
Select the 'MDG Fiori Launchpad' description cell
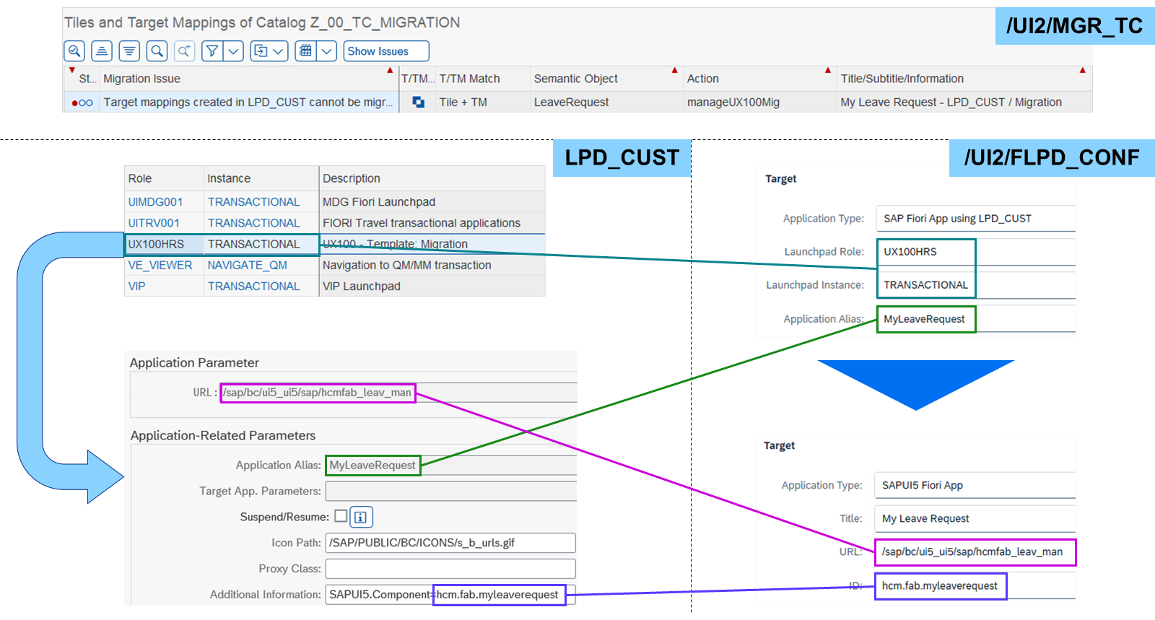click(x=432, y=202)
